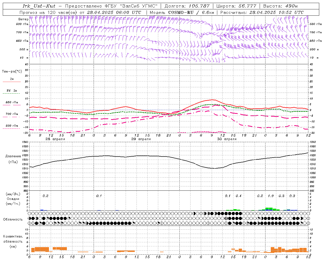Click the Давление pressure label
The width and height of the screenshot is (323, 259).
pos(13,156)
